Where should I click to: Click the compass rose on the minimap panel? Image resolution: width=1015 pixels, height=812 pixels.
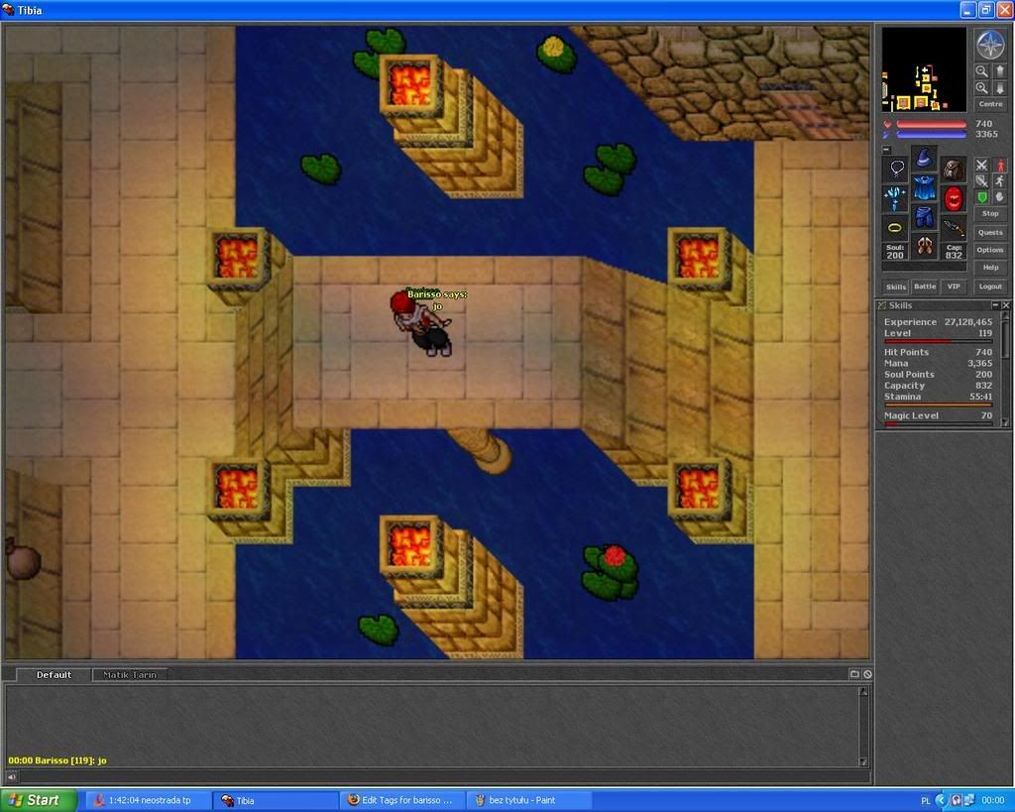(x=990, y=46)
